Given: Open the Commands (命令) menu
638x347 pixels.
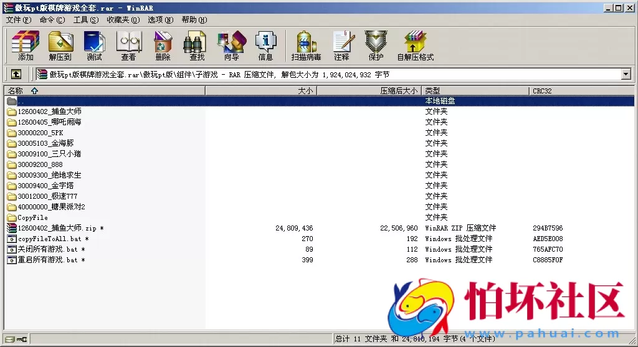Looking at the screenshot, I should pyautogui.click(x=52, y=19).
